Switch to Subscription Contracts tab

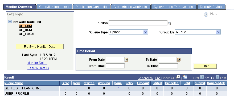coord(131,7)
